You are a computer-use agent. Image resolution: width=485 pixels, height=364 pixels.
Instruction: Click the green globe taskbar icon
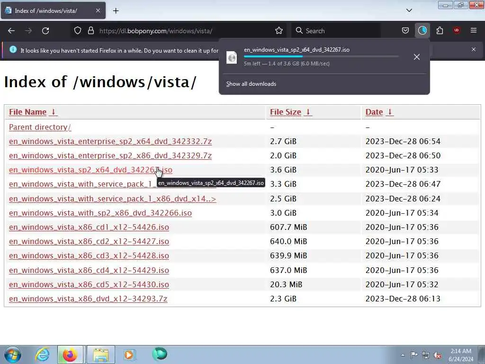point(160,354)
